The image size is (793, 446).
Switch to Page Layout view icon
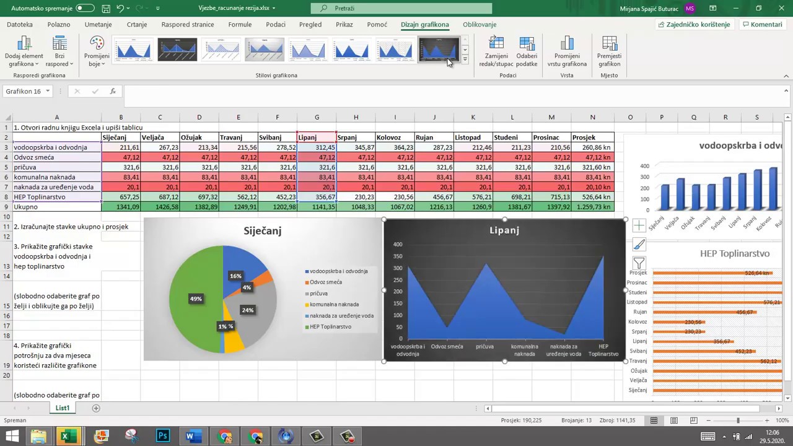tap(673, 421)
